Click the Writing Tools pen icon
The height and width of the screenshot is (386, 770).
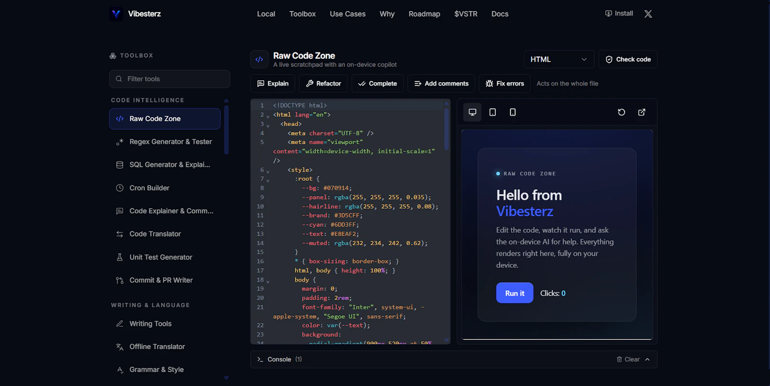click(120, 324)
